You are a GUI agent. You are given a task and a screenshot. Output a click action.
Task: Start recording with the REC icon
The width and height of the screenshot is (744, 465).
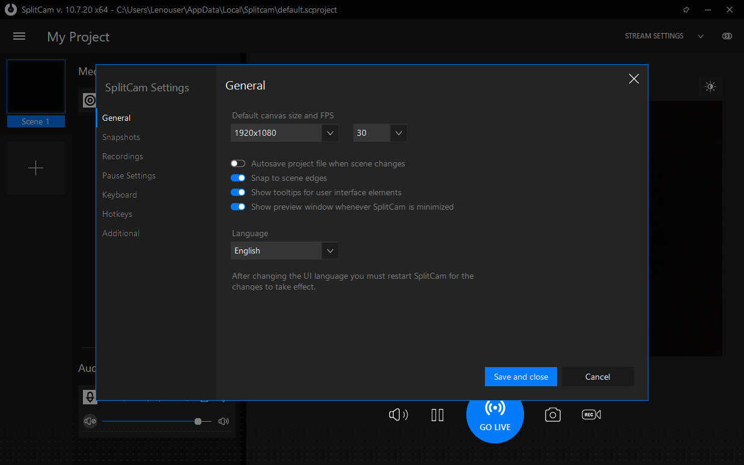point(591,415)
